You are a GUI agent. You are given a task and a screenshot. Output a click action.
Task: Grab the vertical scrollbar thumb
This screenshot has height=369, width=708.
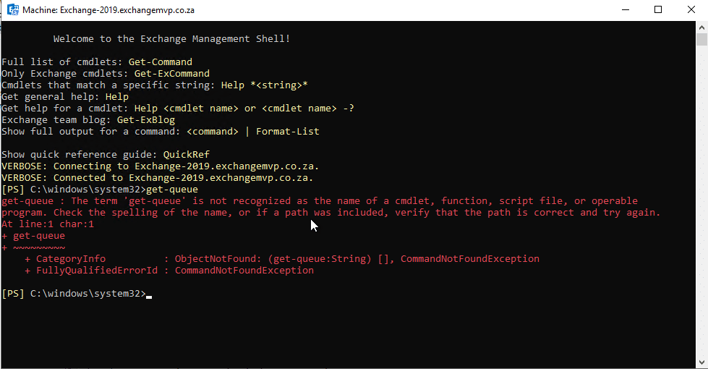click(701, 39)
